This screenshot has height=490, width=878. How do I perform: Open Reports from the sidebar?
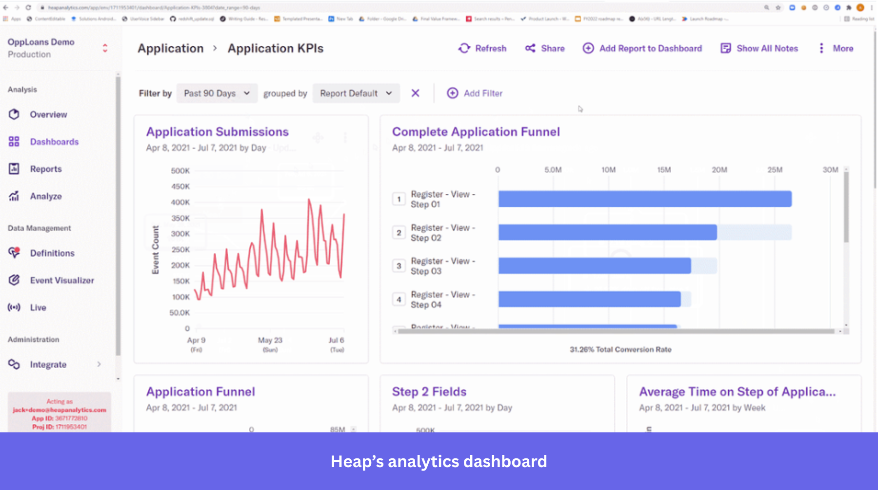[45, 169]
